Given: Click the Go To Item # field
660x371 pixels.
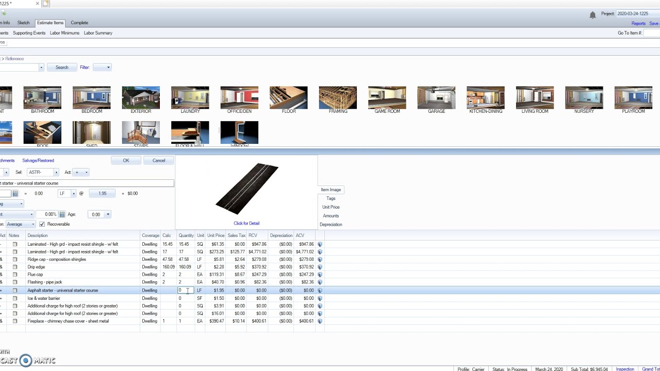Looking at the screenshot, I should point(652,33).
